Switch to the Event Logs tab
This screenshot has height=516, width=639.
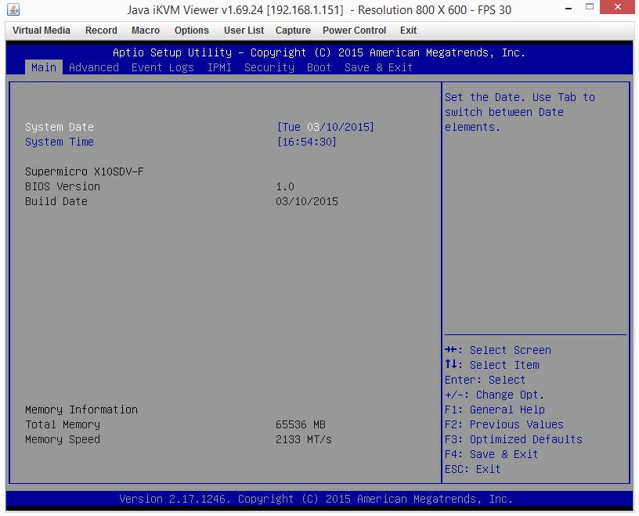(x=162, y=67)
